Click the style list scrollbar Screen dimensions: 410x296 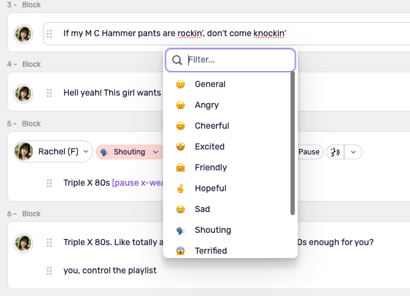point(292,144)
